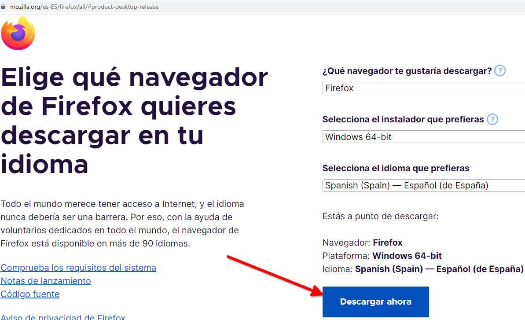Open Aviso de privacidad de Firefox link
Viewport: 525px width, 320px height.
[x=63, y=316]
